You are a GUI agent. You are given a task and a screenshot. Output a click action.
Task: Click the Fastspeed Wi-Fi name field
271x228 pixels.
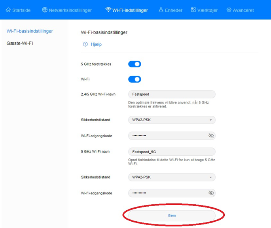[x=172, y=94]
